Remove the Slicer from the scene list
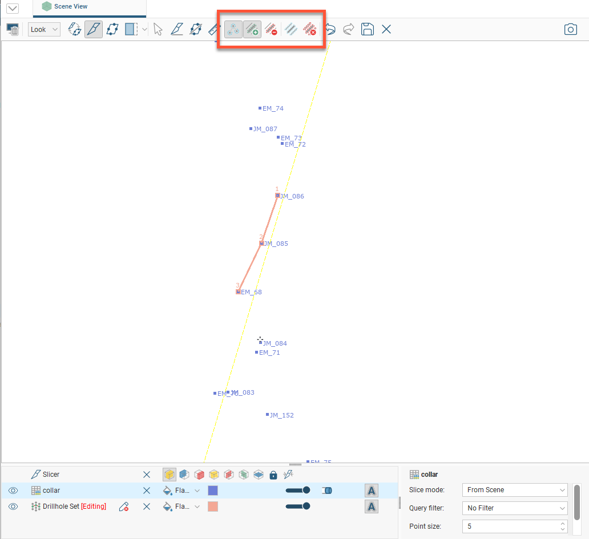Image resolution: width=589 pixels, height=539 pixels. tap(147, 475)
